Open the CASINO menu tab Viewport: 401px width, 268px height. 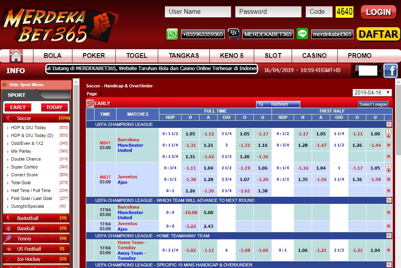pyautogui.click(x=314, y=55)
